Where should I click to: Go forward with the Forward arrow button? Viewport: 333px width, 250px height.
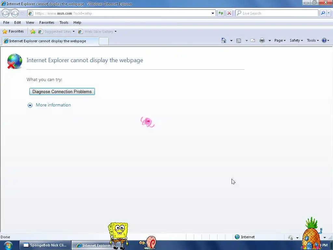(15, 13)
